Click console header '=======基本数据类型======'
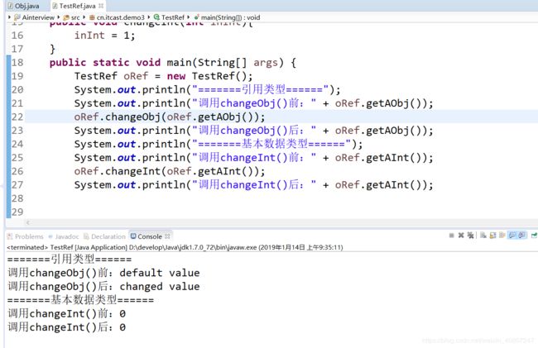 coord(80,300)
